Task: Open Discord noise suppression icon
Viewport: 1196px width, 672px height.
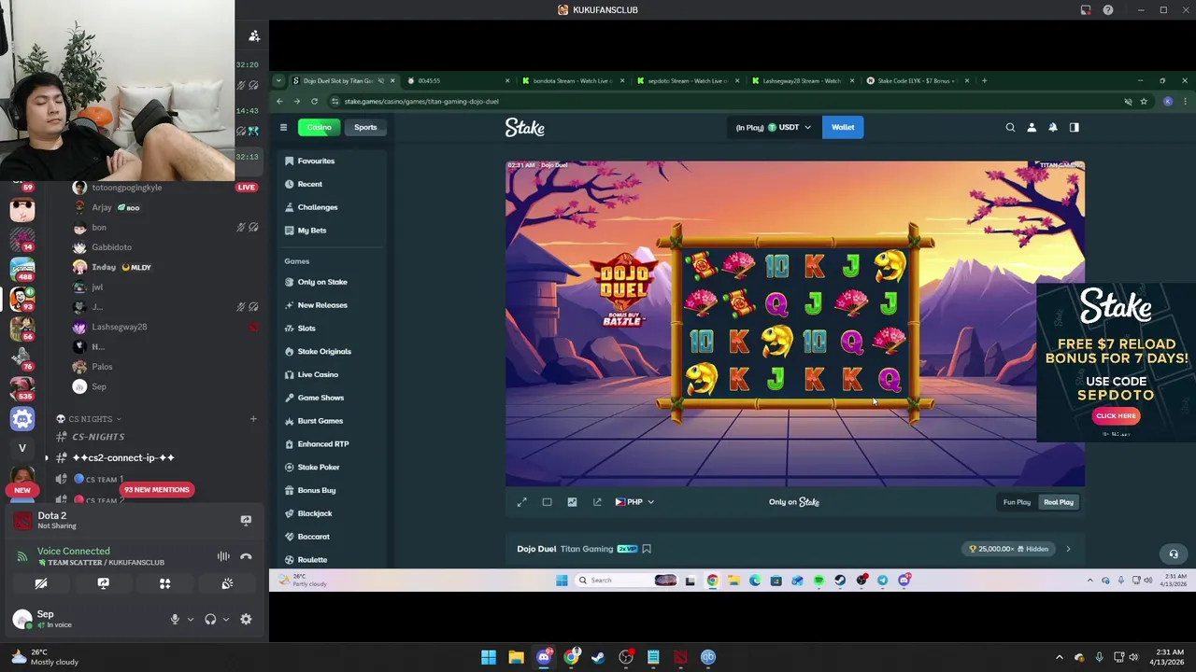Action: click(x=223, y=556)
